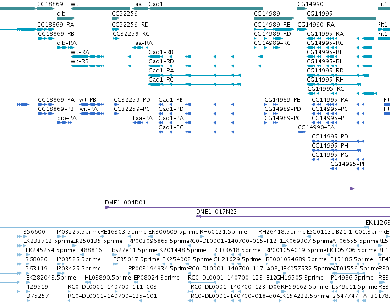Click protein dib-PA
This screenshot has width=390, height=303.
coord(65,123)
